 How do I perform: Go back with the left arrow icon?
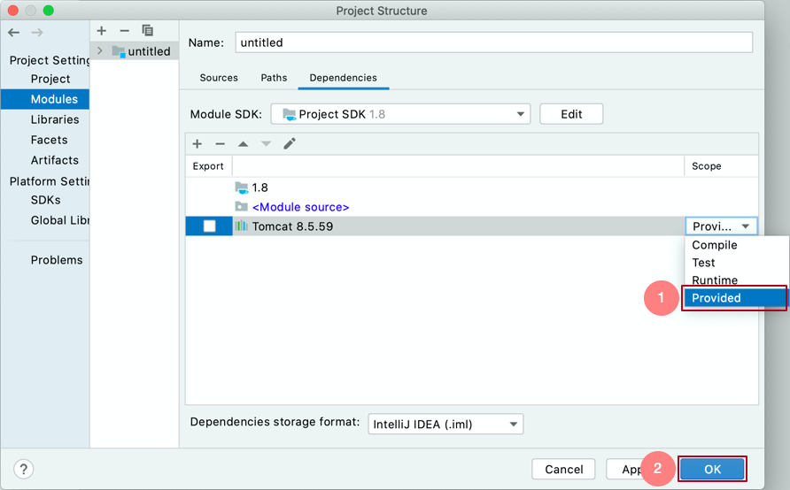tap(13, 33)
